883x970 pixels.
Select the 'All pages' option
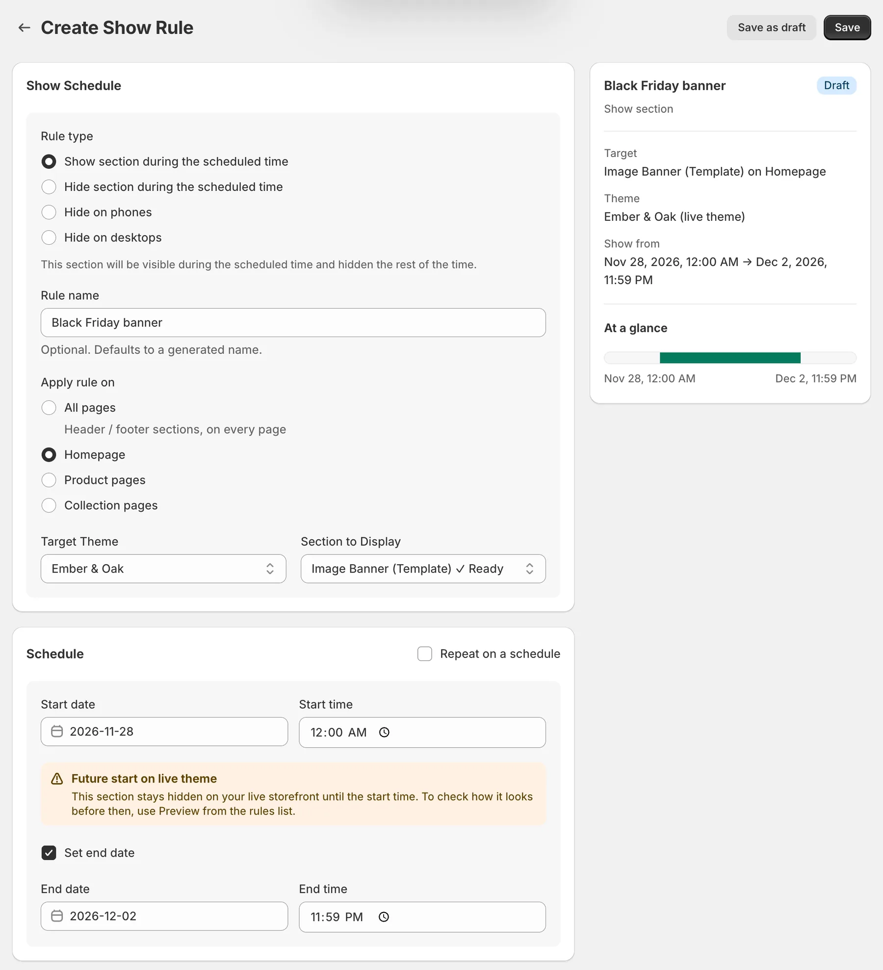point(49,408)
